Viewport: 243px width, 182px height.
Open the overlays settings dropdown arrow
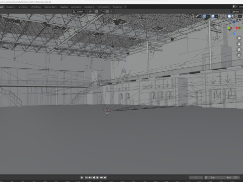pyautogui.click(x=216, y=16)
